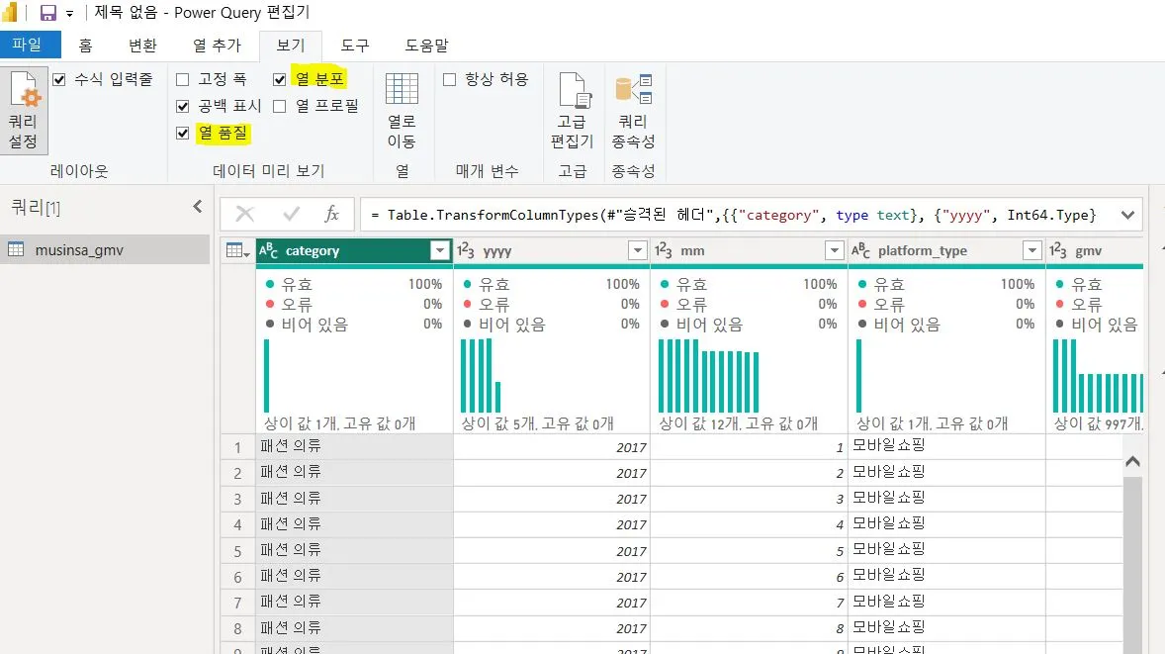Click the 2017 cell in row 2
Viewport: 1165px width, 654px height.
pos(551,473)
